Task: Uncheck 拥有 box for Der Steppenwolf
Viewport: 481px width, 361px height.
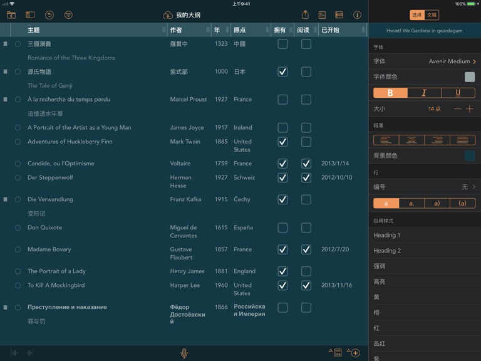Action: 282,178
